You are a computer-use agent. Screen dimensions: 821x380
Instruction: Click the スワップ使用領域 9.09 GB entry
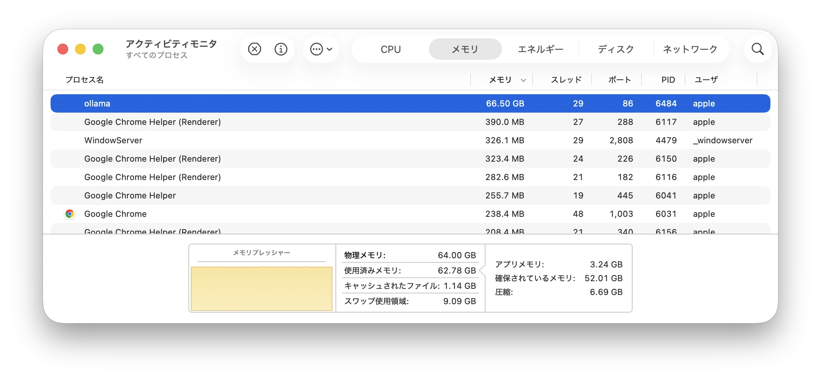point(410,301)
